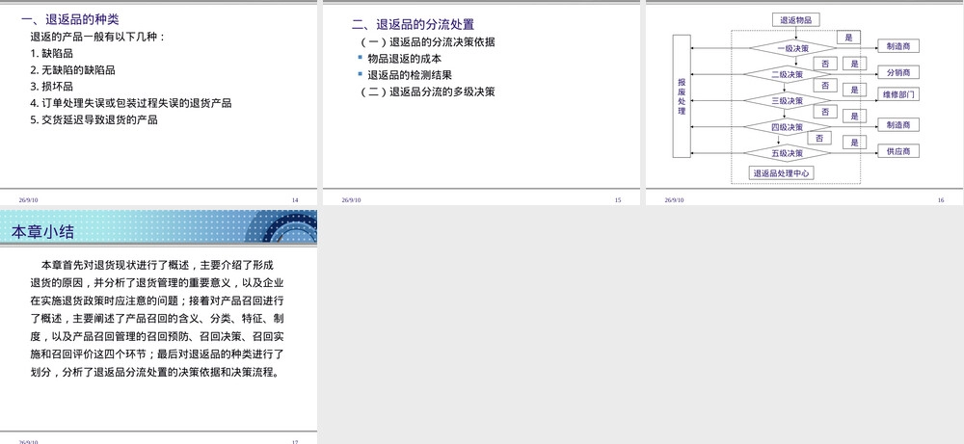The width and height of the screenshot is (964, 444).
Task: Click the 分销商 box
Action: pos(898,72)
